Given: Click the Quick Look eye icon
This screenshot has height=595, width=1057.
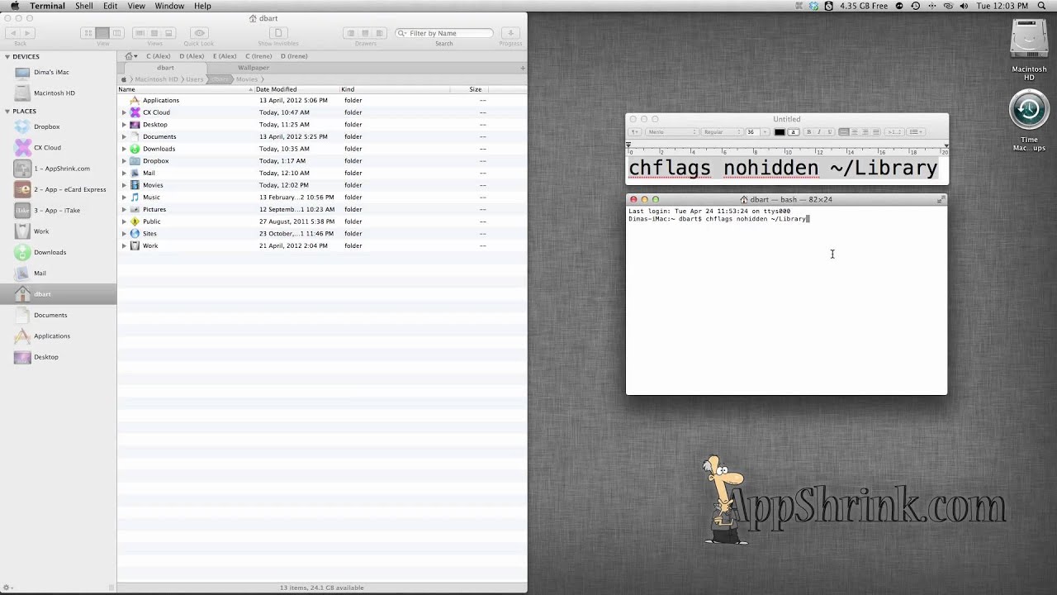Looking at the screenshot, I should 199,33.
